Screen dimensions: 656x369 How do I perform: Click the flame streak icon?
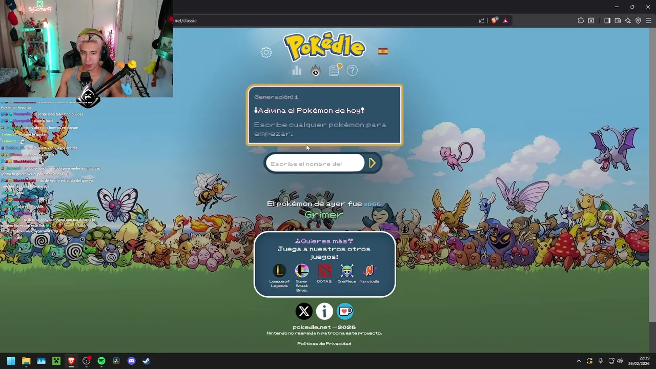[316, 71]
